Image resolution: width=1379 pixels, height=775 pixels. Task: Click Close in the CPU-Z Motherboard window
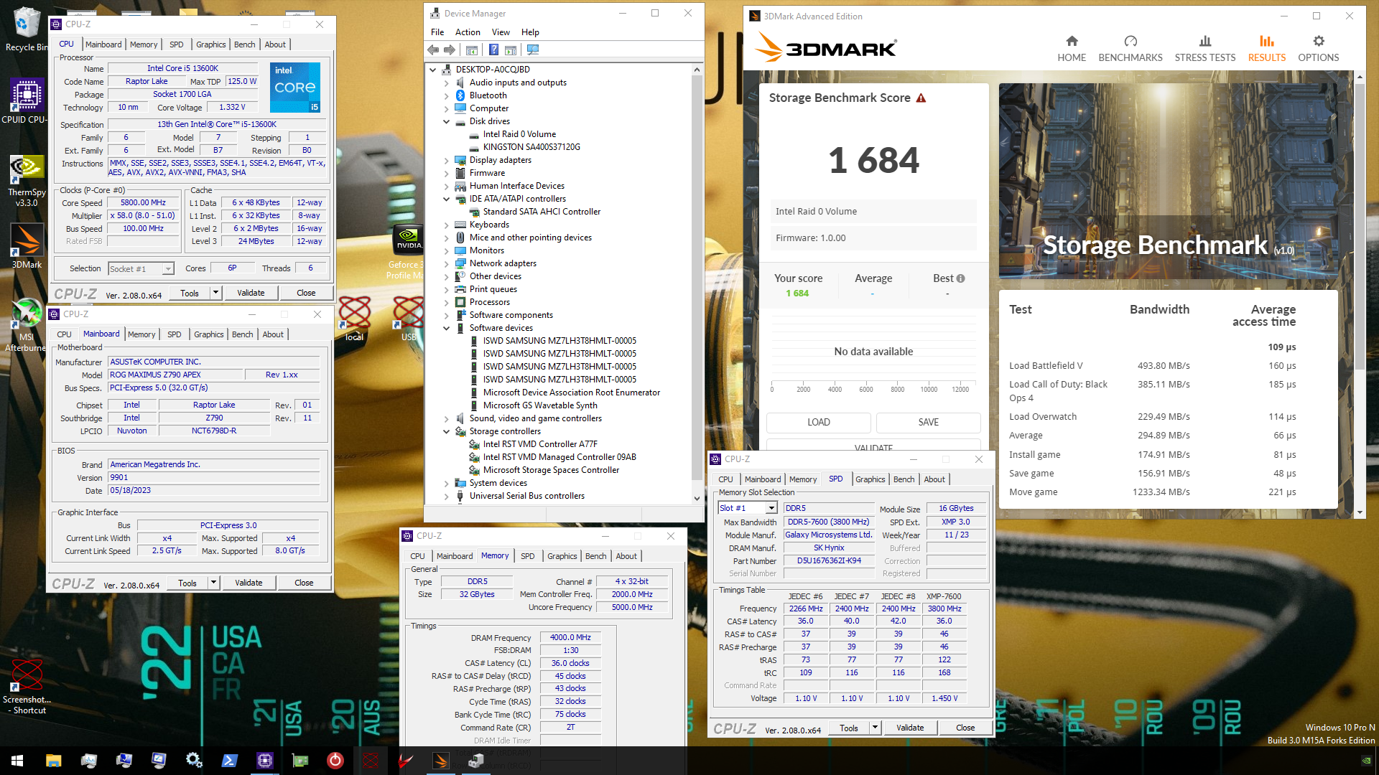click(x=304, y=583)
